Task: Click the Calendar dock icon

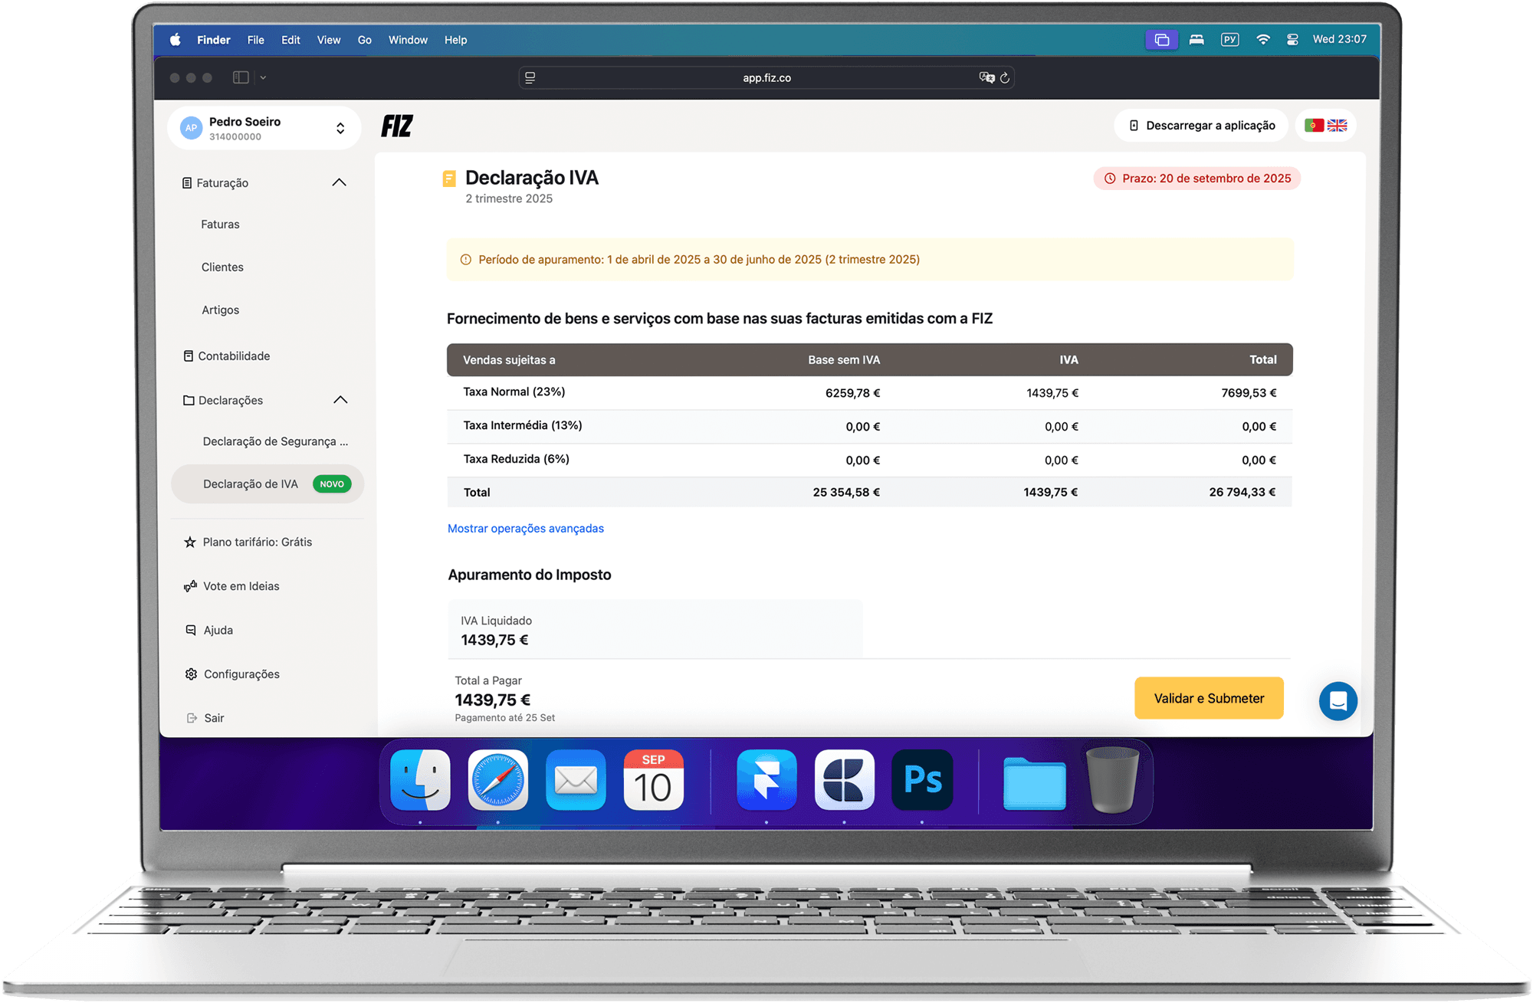Action: click(x=653, y=780)
